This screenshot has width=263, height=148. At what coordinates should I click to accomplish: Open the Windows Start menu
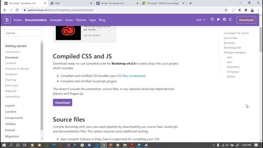point(4,145)
